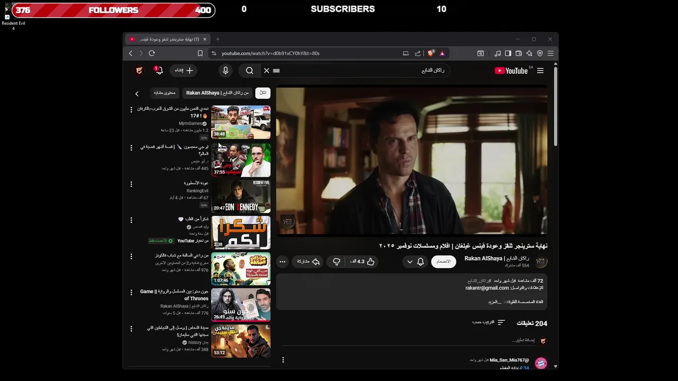The height and width of the screenshot is (381, 678).
Task: Open the 37:55 OJ Simpson video thumbnail
Action: click(241, 160)
